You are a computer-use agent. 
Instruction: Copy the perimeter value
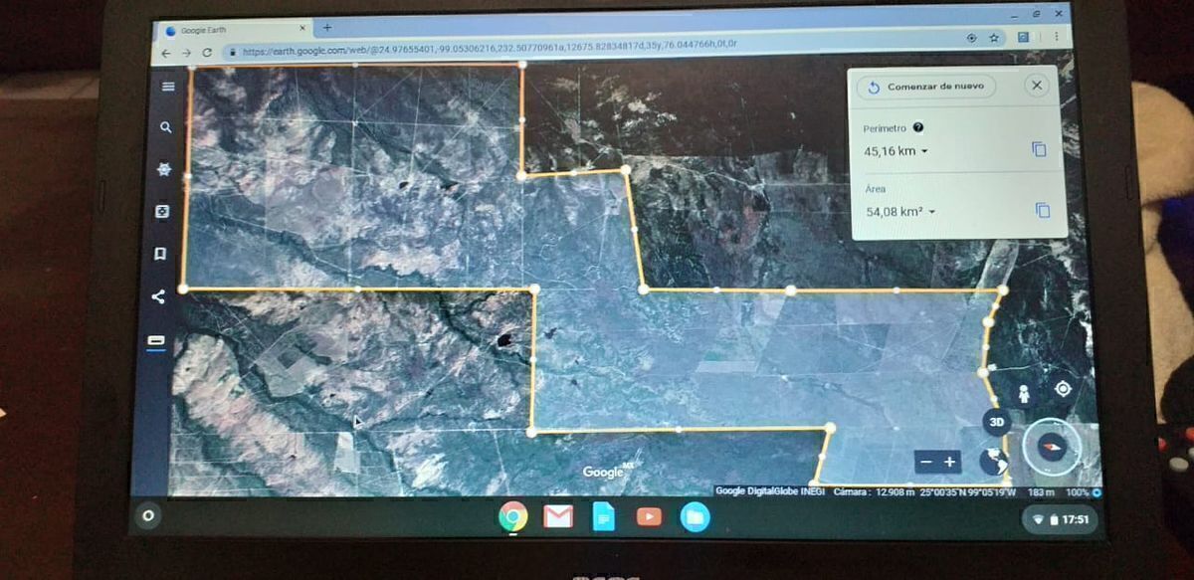(1039, 149)
